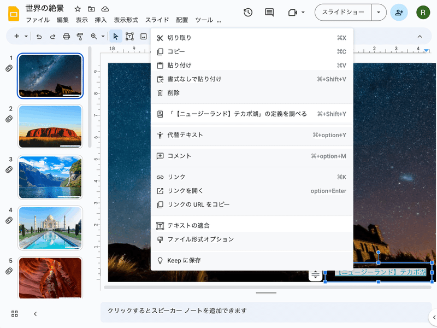Click the share add-person button

tap(399, 13)
